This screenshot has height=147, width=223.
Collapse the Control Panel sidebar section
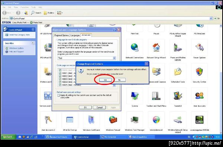(33, 29)
